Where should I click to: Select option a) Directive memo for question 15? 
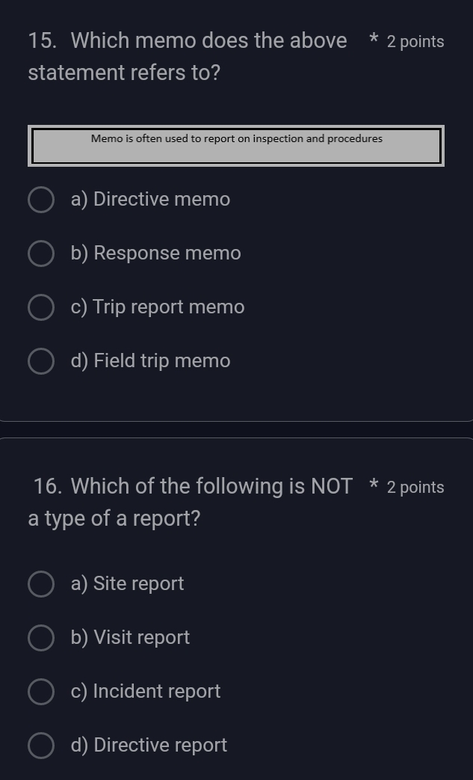point(41,200)
